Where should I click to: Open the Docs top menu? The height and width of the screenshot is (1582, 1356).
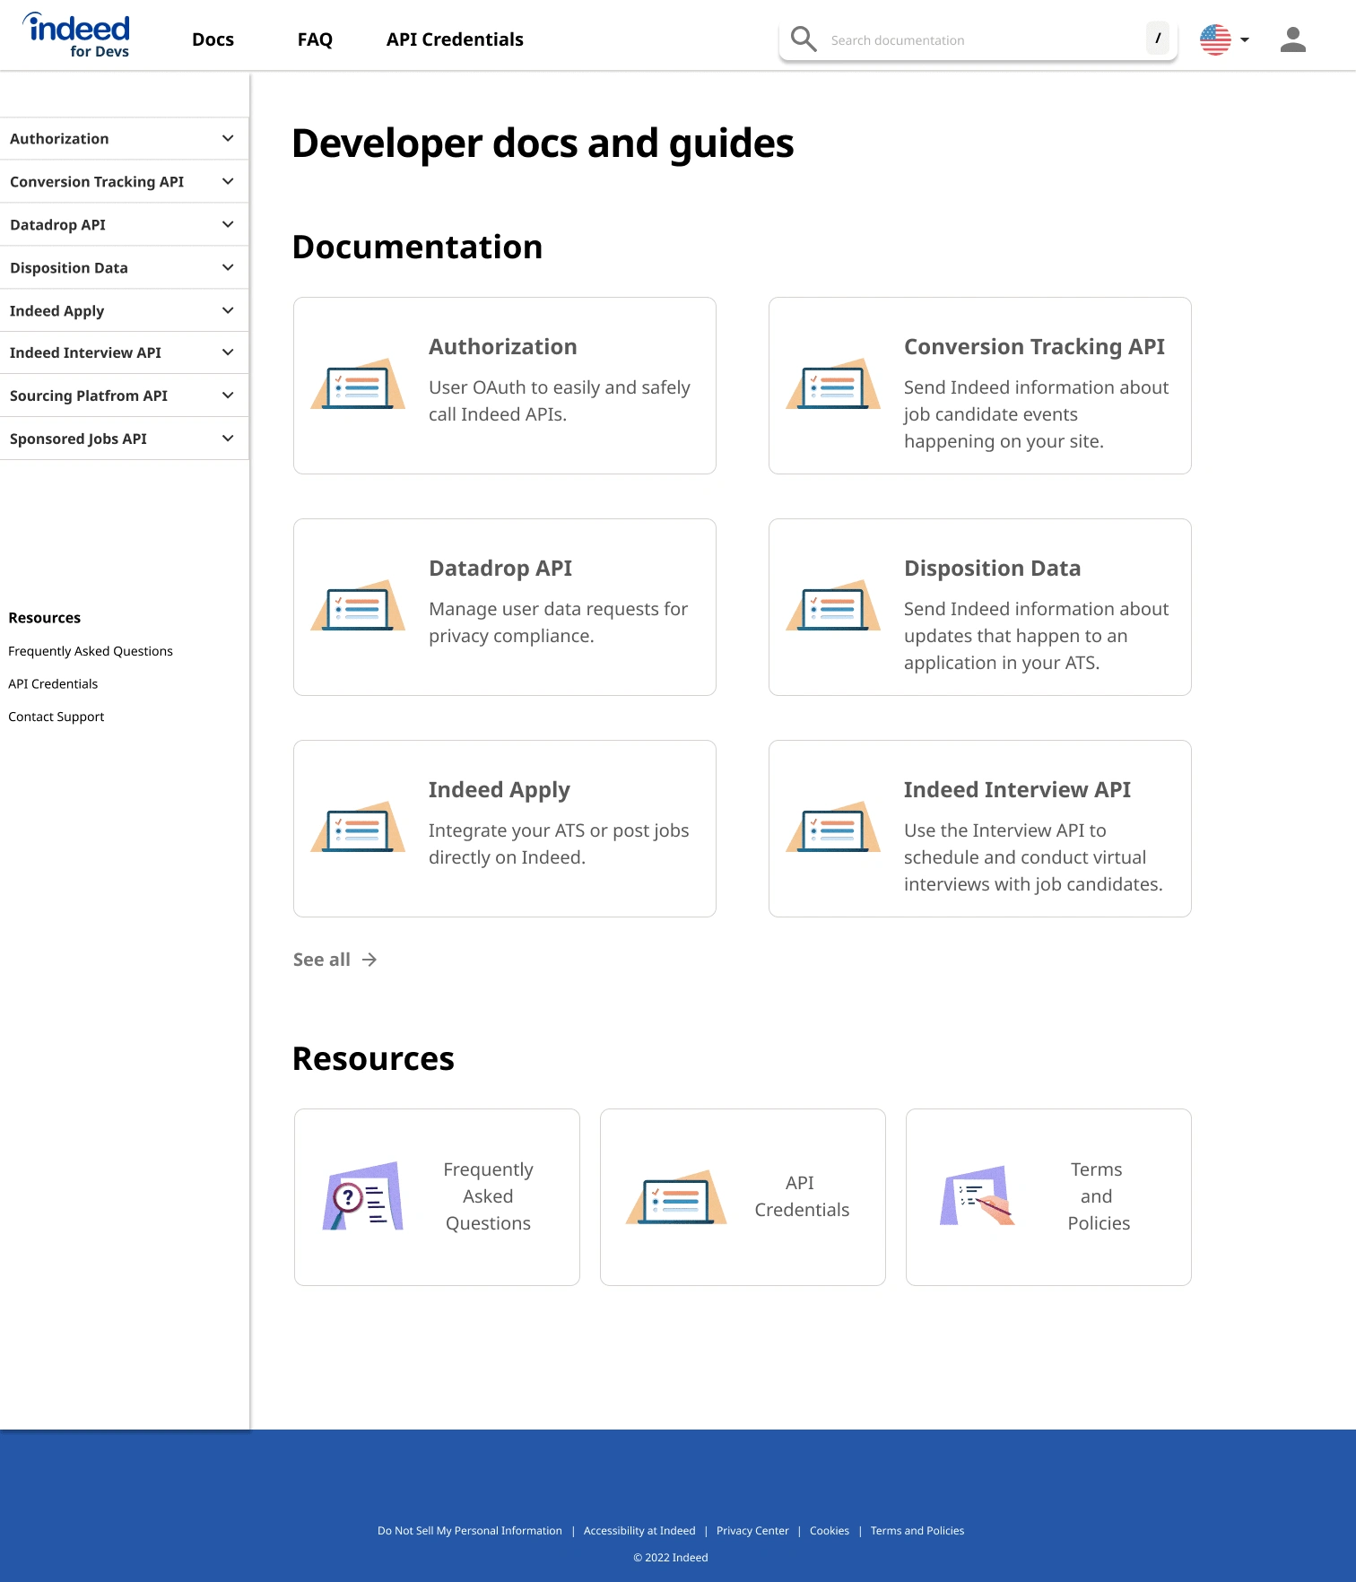pos(213,39)
